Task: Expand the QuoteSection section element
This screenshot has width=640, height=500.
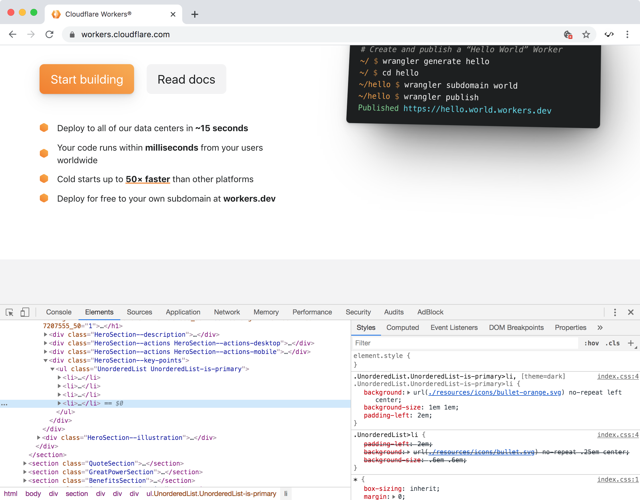Action: (x=25, y=463)
